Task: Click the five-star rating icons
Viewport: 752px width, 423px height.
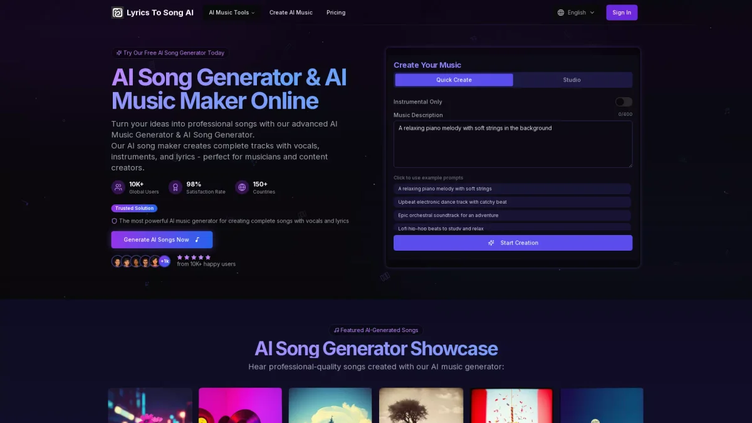Action: pyautogui.click(x=194, y=257)
